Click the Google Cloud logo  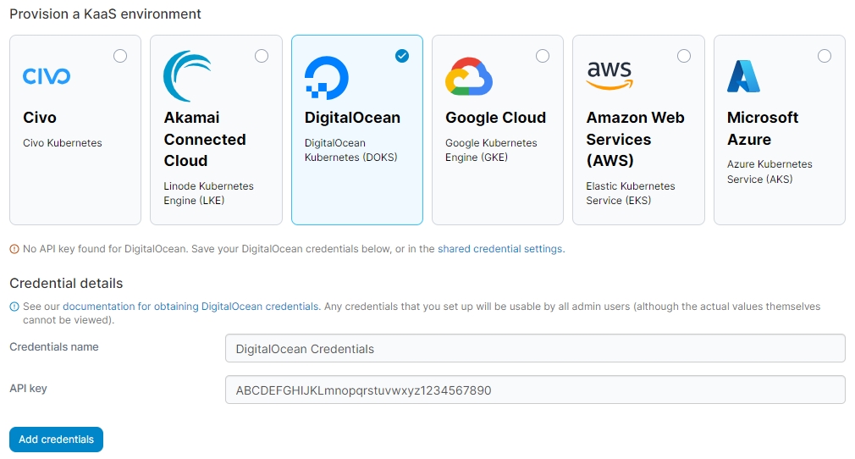click(469, 77)
